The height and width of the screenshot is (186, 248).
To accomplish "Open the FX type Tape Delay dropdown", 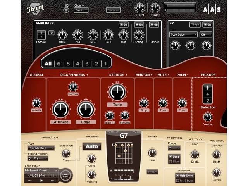I will [x=183, y=34].
